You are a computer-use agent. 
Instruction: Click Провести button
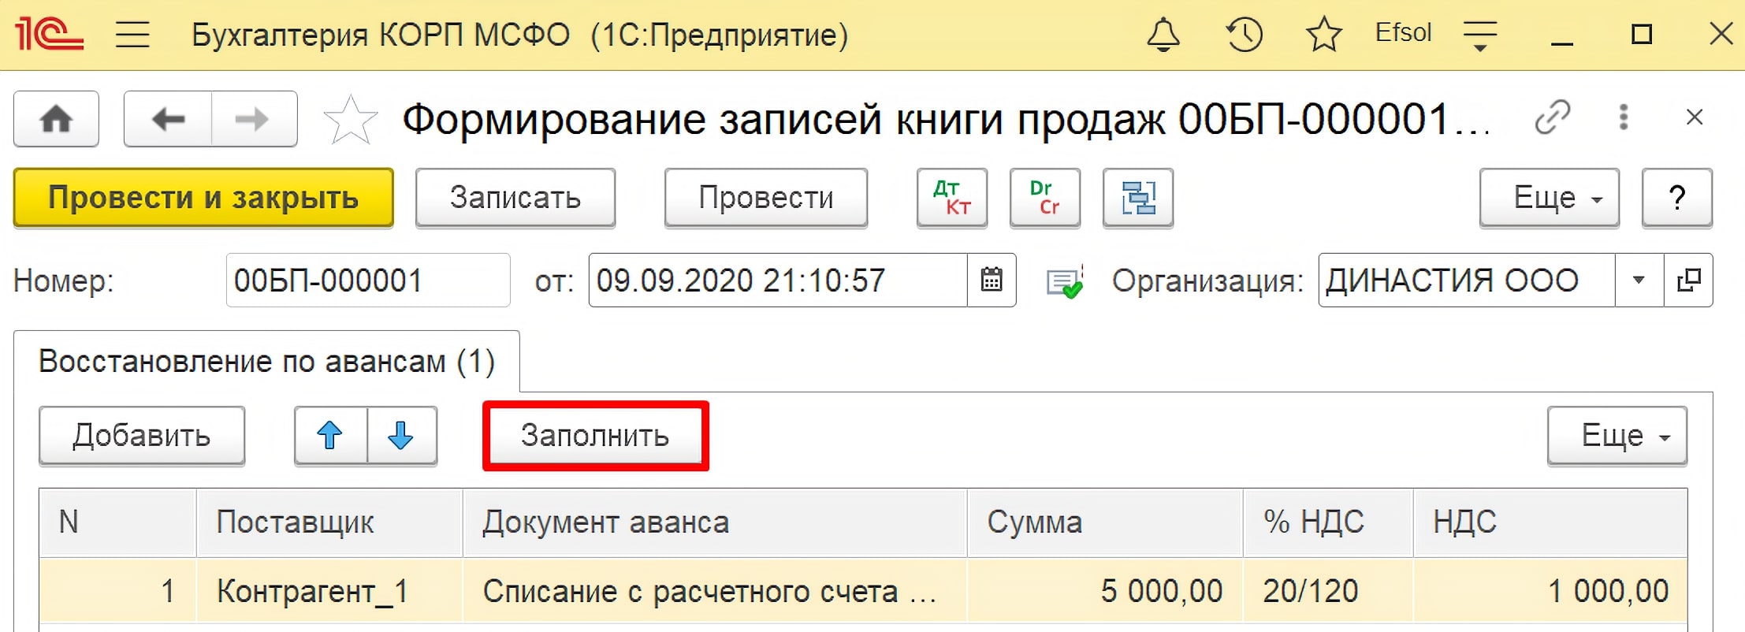tap(766, 198)
